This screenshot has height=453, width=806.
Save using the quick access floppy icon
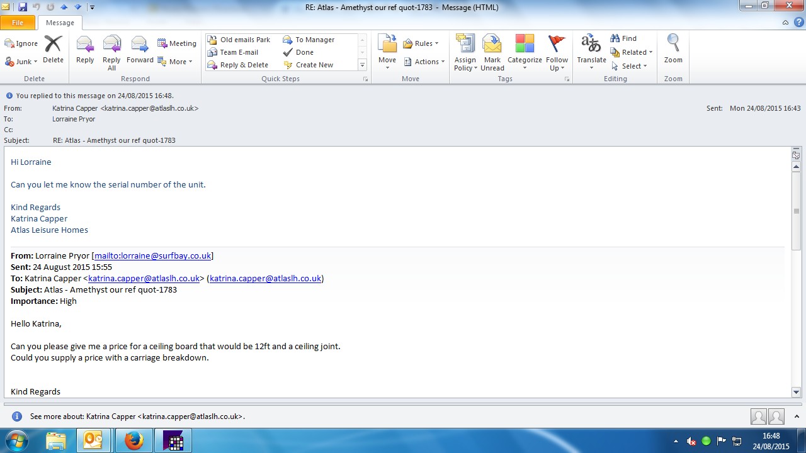[x=23, y=7]
